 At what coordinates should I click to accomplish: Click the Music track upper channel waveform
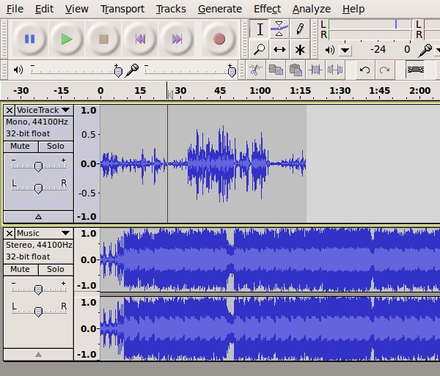269,260
